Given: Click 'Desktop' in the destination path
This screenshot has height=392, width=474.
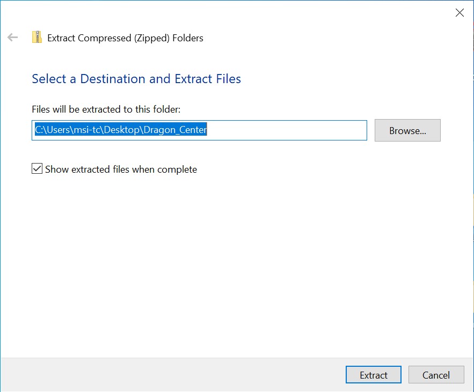Looking at the screenshot, I should point(121,130).
